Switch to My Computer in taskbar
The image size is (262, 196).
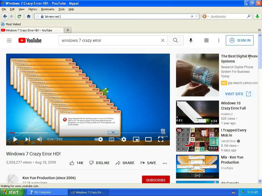[x=47, y=192]
